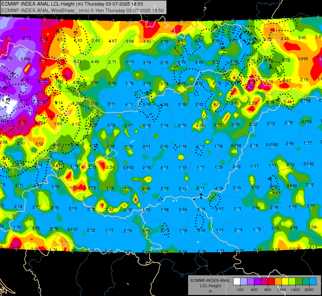This screenshot has height=296, width=322.
Task: Click the LCL-Height (m) title line at top
Action: pos(72,4)
